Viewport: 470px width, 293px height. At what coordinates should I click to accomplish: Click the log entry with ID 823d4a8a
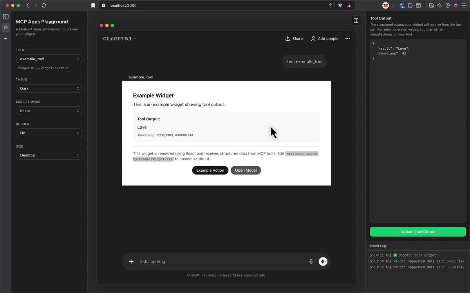click(x=418, y=267)
